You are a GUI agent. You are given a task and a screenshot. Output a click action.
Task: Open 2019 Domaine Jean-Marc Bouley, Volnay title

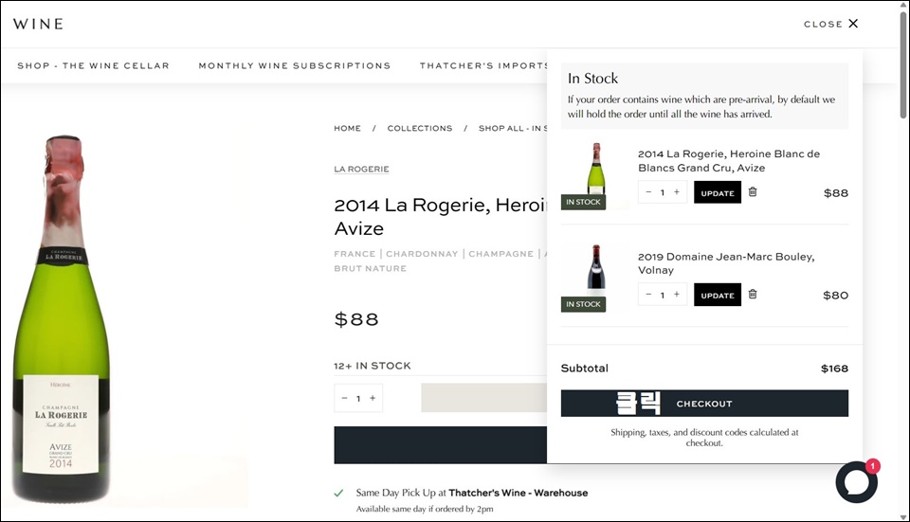pyautogui.click(x=726, y=263)
